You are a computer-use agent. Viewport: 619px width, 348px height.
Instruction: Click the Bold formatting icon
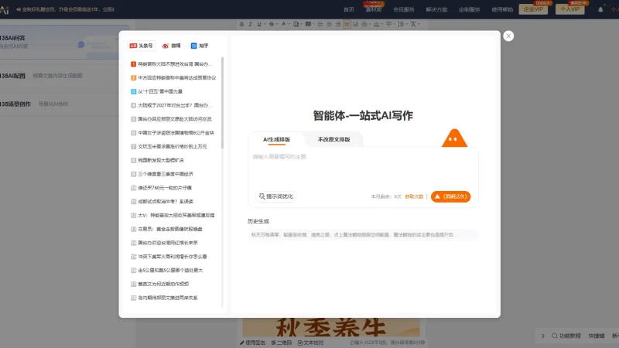(241, 24)
